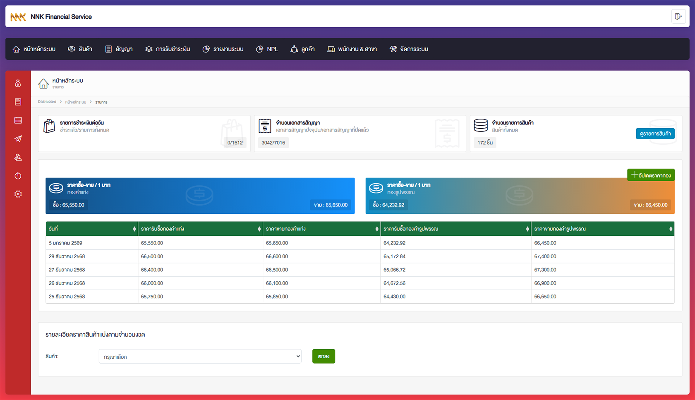Click the logout icon at top right
The image size is (695, 400).
tap(678, 17)
